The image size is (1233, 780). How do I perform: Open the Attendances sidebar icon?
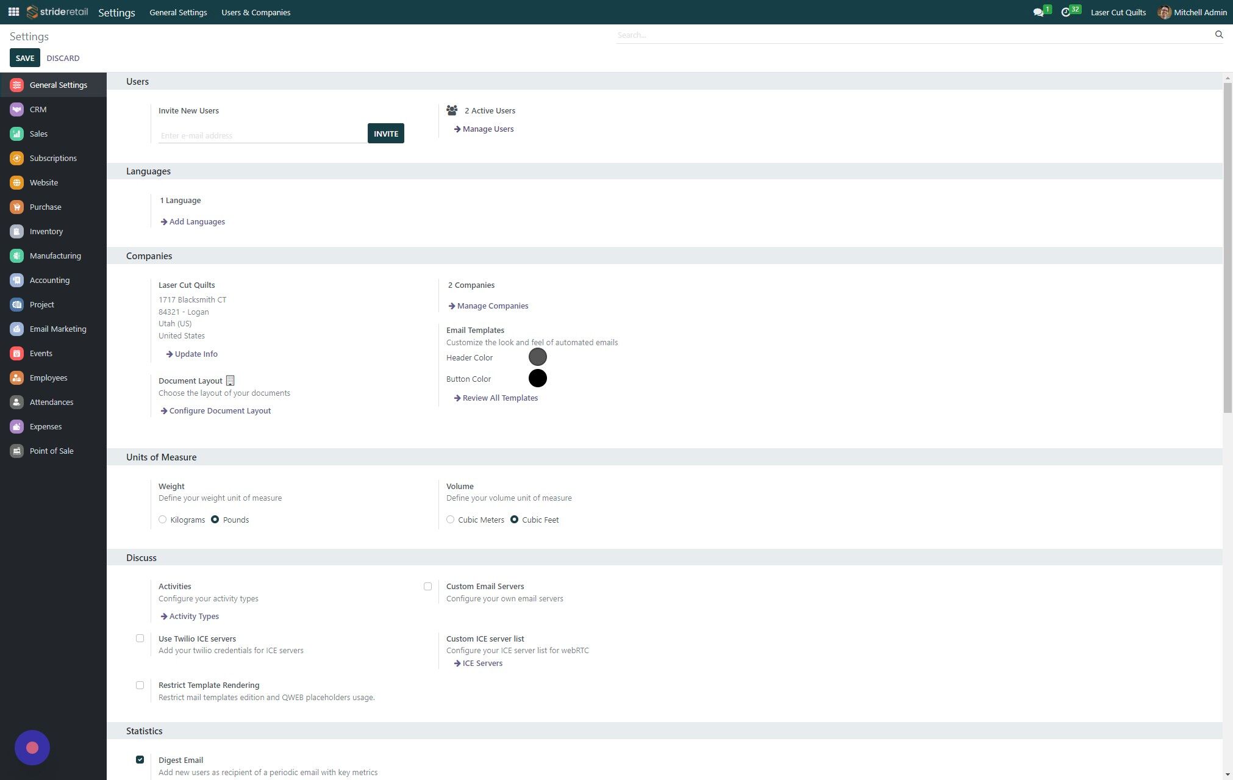point(17,403)
